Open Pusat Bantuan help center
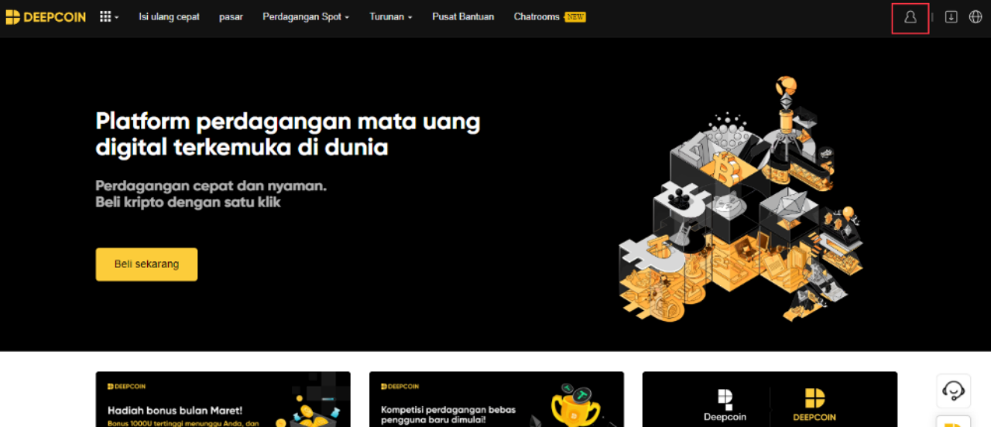 [463, 17]
